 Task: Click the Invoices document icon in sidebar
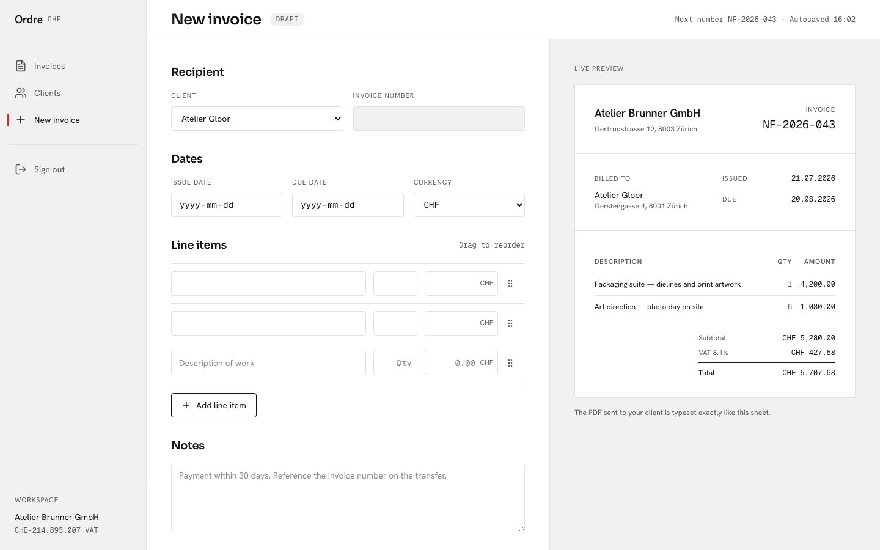pos(21,66)
